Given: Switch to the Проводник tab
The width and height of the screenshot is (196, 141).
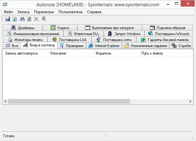Looking at the screenshot, I should point(72,46).
